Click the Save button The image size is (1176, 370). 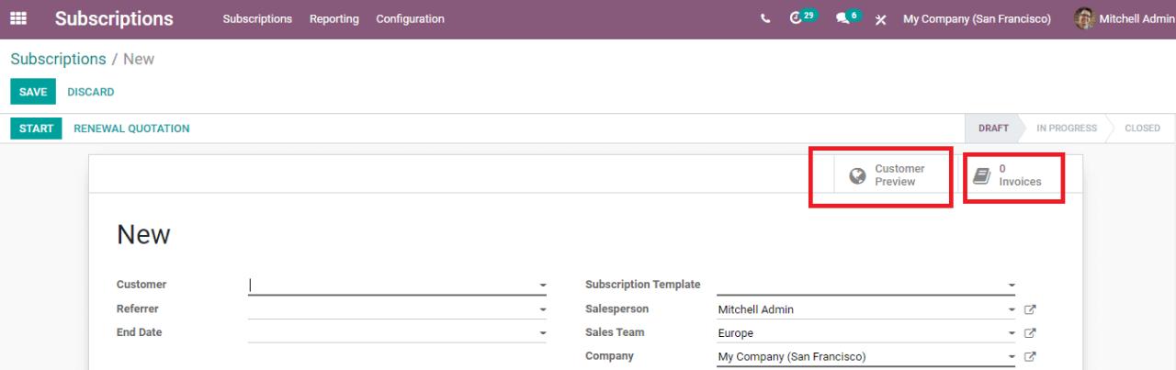[33, 92]
